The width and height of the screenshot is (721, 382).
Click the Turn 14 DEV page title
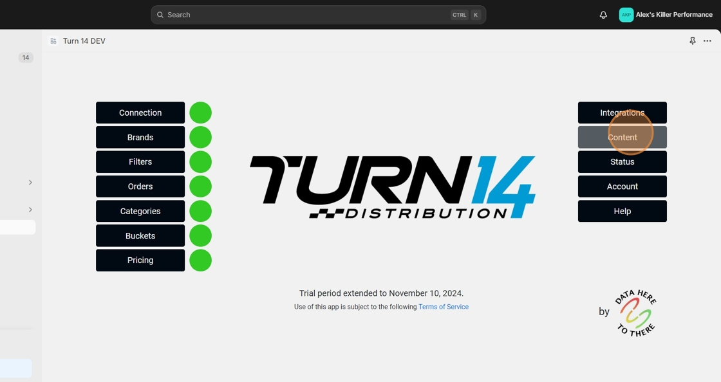tap(84, 41)
